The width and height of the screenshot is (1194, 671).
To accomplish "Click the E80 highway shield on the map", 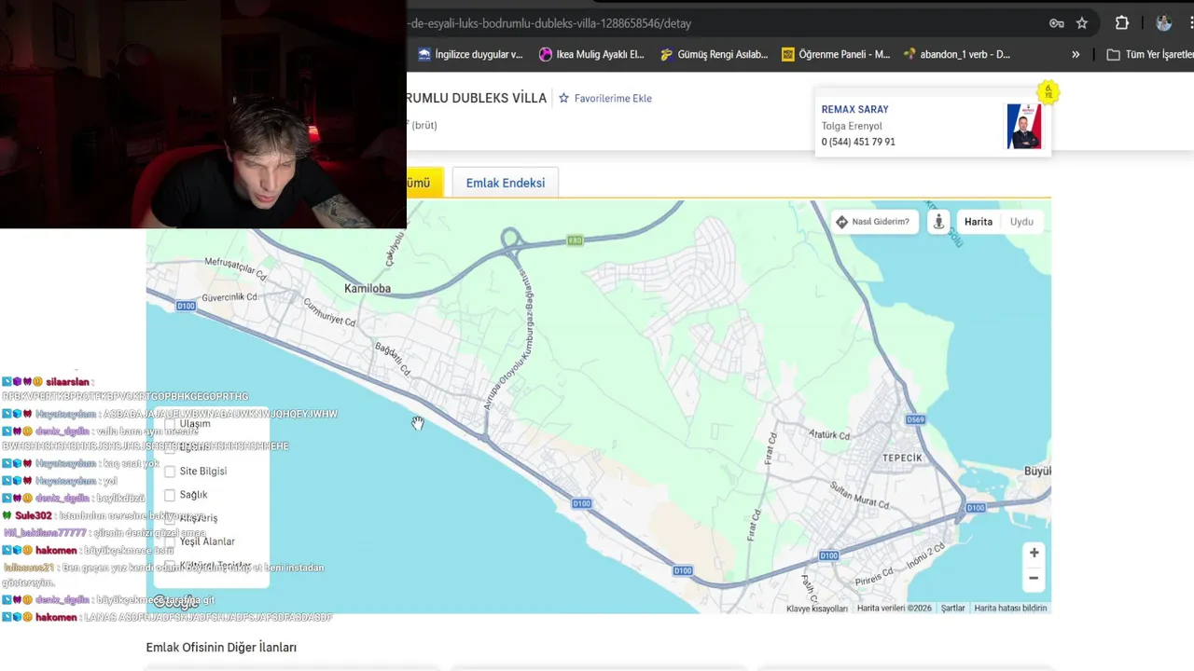I will click(575, 240).
